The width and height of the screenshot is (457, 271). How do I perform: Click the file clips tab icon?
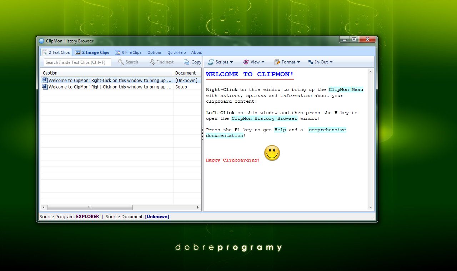point(118,52)
